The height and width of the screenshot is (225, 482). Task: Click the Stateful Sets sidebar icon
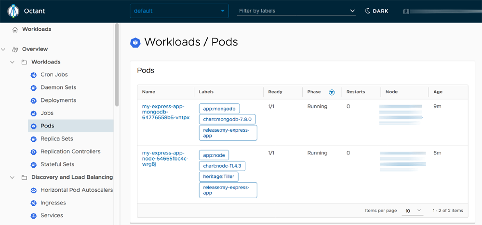(34, 164)
